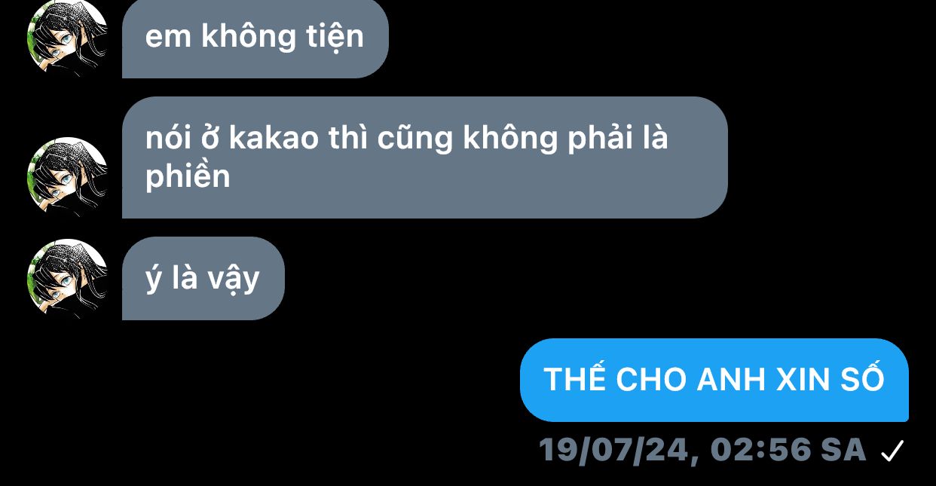
Task: Open avatar next to "em không tiện"
Action: pos(67,37)
